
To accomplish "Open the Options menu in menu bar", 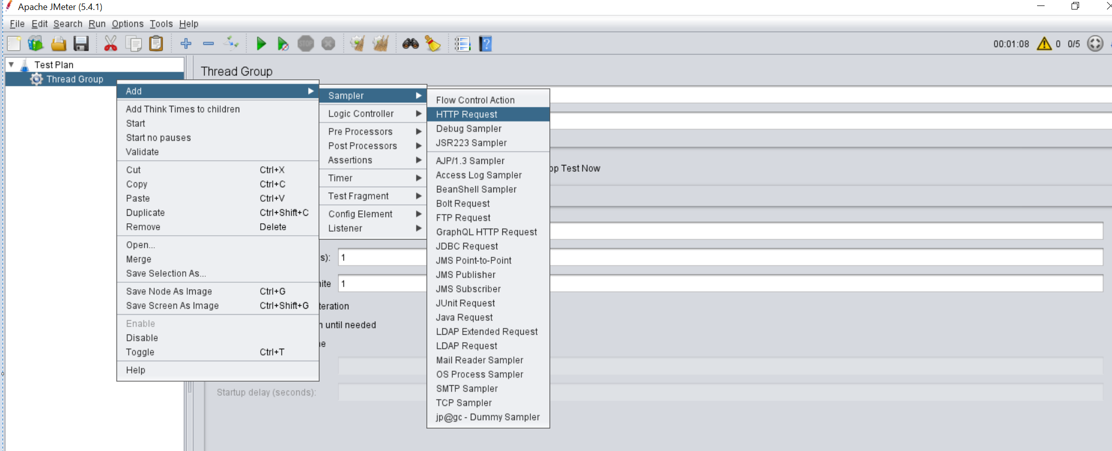I will pyautogui.click(x=127, y=23).
